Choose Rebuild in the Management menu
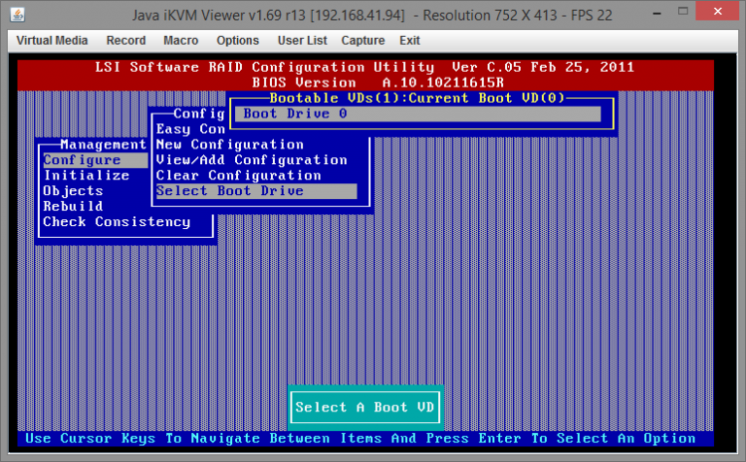This screenshot has width=746, height=462. (x=73, y=207)
